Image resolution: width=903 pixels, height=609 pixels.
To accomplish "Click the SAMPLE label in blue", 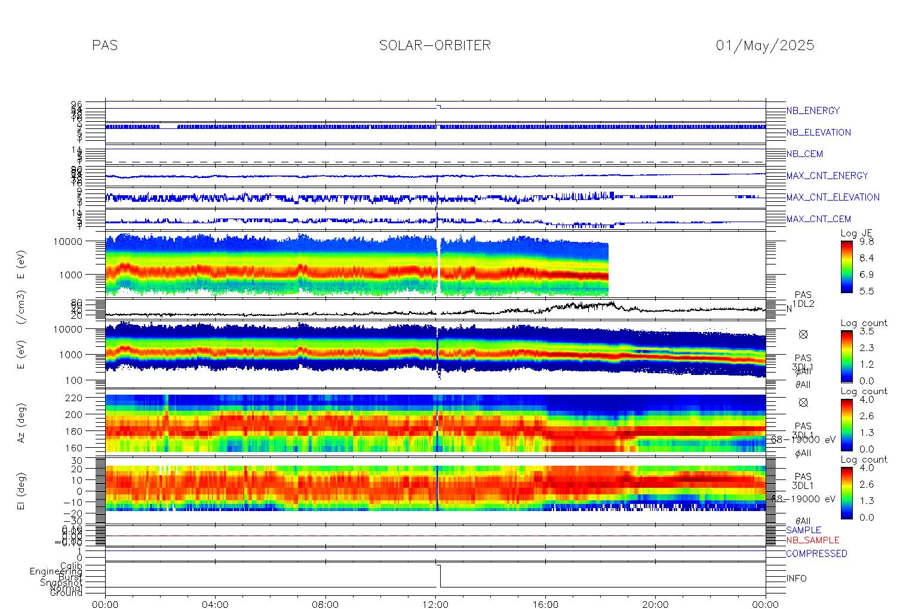I will coord(803,530).
